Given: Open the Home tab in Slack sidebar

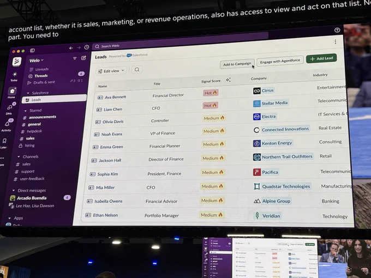Looking at the screenshot, I should click(12, 93).
